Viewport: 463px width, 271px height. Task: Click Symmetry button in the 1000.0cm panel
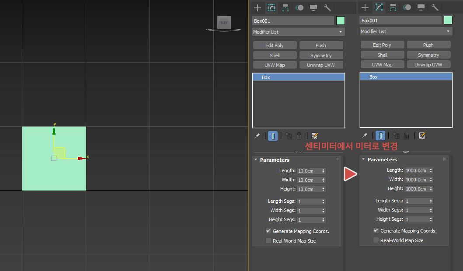[428, 55]
